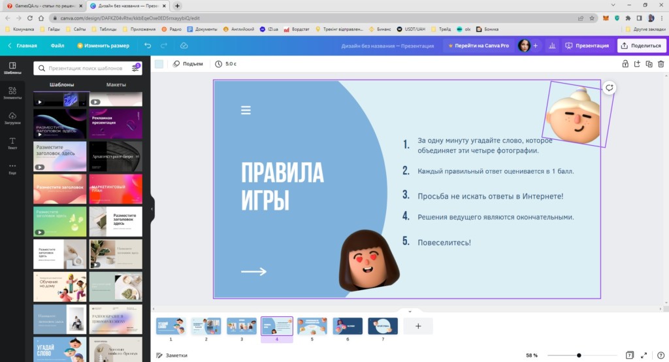The image size is (669, 362).
Task: Click the Перейти на Canva Pro button
Action: coord(478,46)
